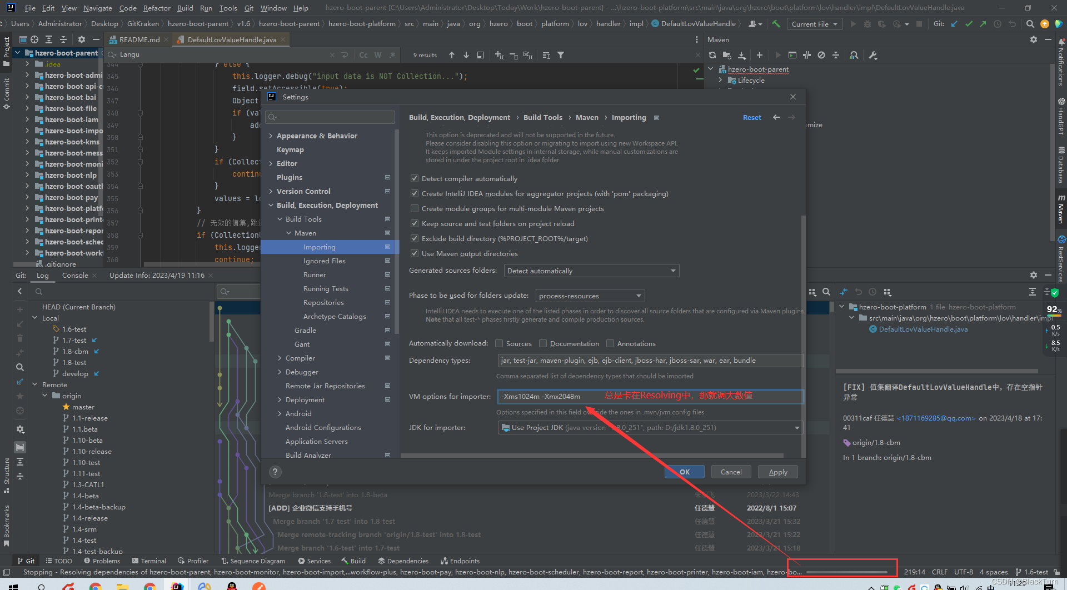This screenshot has width=1067, height=590.
Task: Toggle Maven Offline Mode icon
Action: [807, 55]
